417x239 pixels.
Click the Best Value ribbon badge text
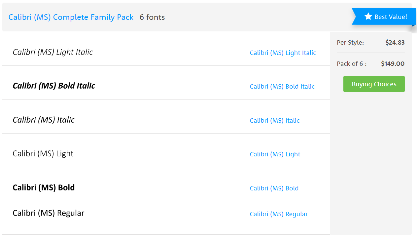(x=391, y=17)
